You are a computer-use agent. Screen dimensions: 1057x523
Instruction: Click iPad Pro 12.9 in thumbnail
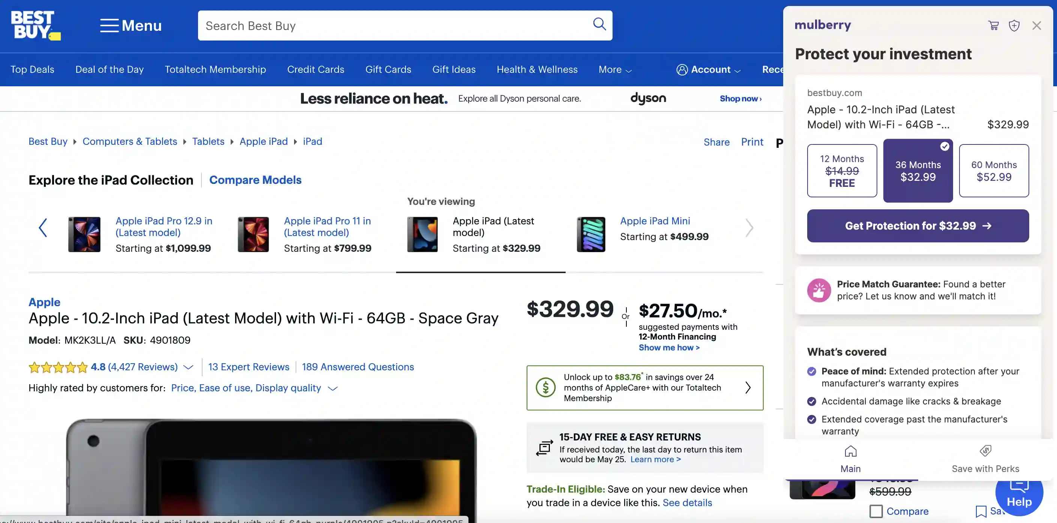[84, 234]
